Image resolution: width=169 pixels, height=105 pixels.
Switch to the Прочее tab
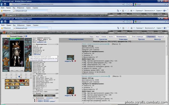tap(141, 39)
